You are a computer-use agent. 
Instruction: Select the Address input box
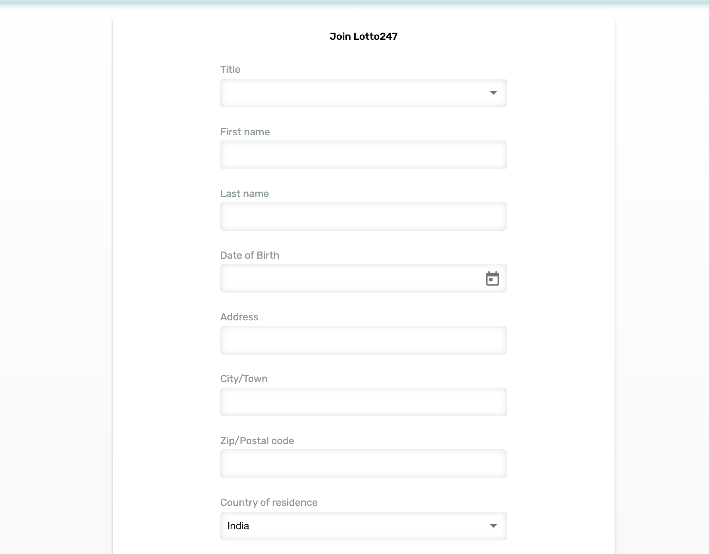363,340
